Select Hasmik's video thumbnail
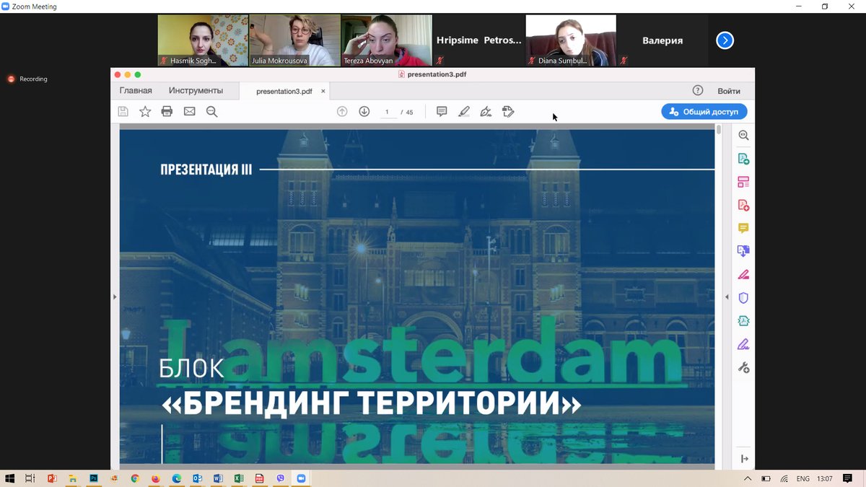Viewport: 866px width, 487px height. tap(203, 40)
